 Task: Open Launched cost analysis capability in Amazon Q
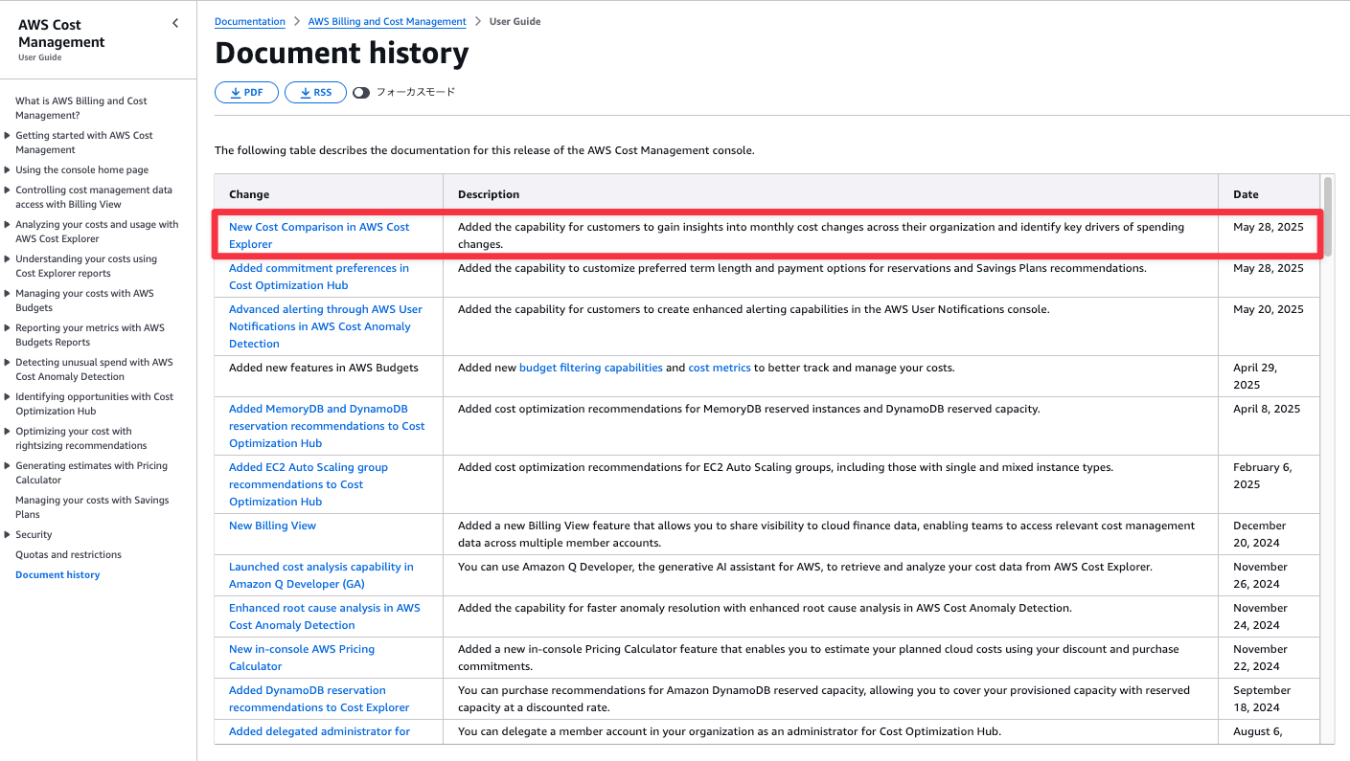(x=321, y=575)
